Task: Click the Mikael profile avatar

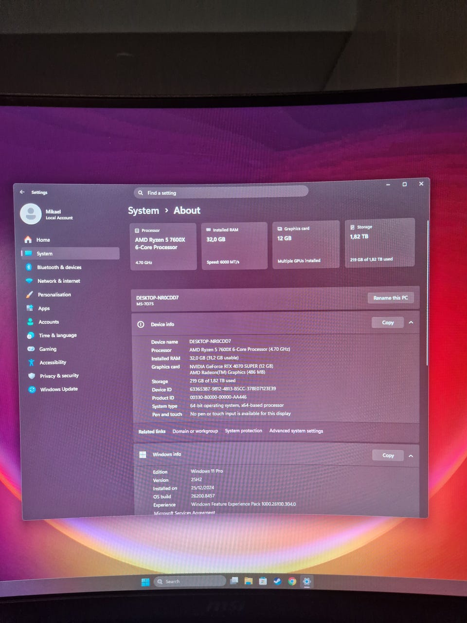Action: (x=31, y=214)
